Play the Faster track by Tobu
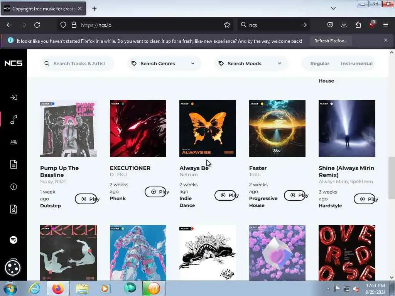Viewport: 395px width, 296px height. click(295, 195)
